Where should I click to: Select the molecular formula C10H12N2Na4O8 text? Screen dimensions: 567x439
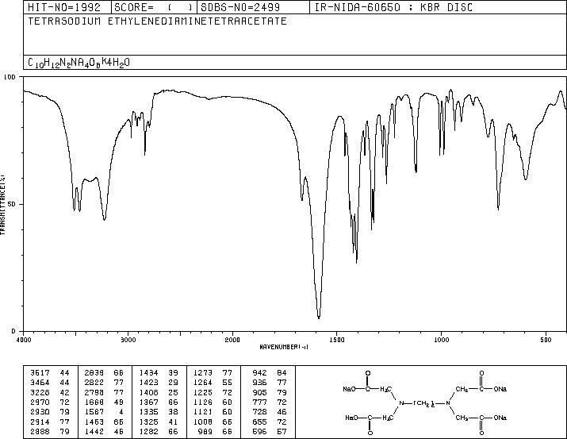[x=79, y=63]
